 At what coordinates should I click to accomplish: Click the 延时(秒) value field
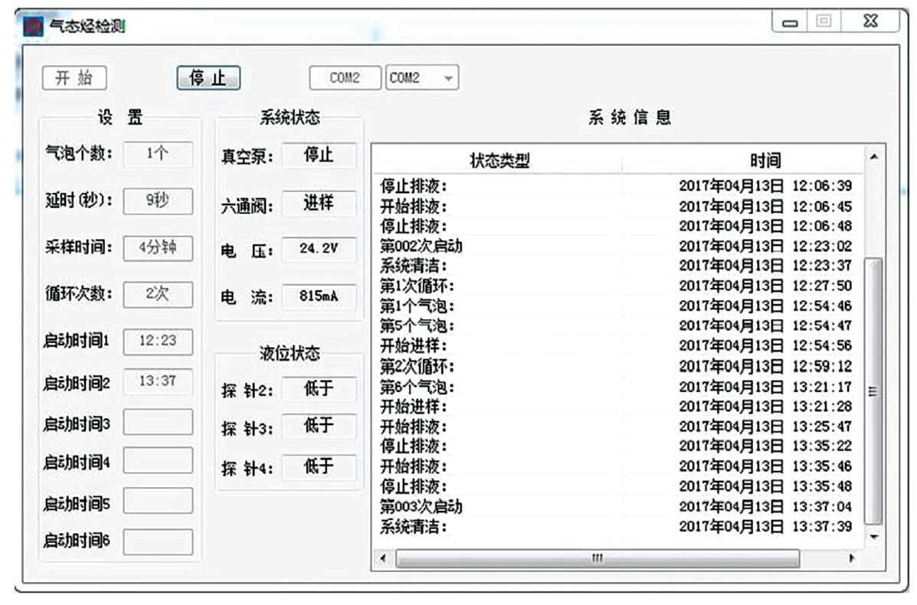(x=159, y=200)
